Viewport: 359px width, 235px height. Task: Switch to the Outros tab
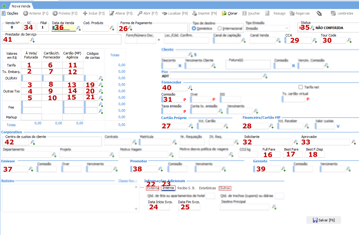click(x=225, y=188)
